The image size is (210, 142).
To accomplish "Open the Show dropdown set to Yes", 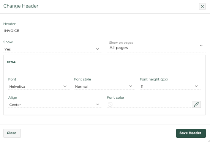I will (x=53, y=49).
